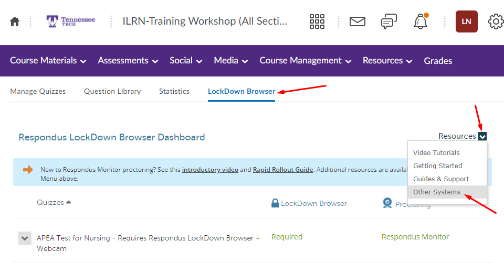This screenshot has width=504, height=263.
Task: Expand the Course Materials menu
Action: [48, 61]
